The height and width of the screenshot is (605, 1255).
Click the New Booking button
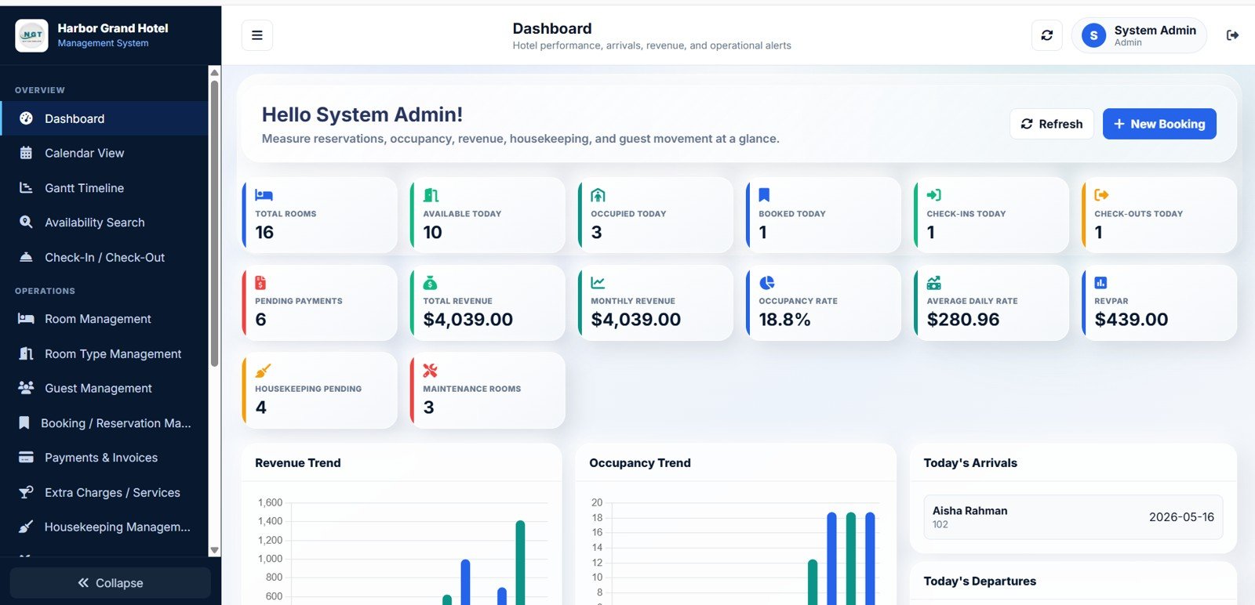[1159, 124]
